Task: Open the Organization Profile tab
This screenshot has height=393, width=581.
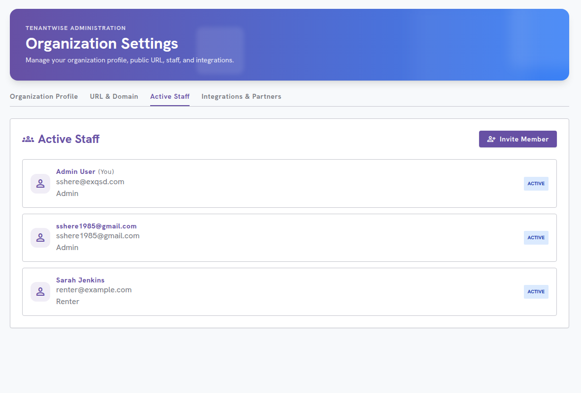Action: click(x=44, y=96)
